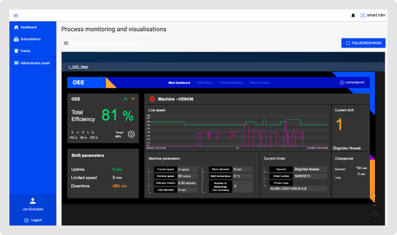Viewport: 397px width, 235px height.
Task: Click the smart rdm logo
Action: (373, 15)
